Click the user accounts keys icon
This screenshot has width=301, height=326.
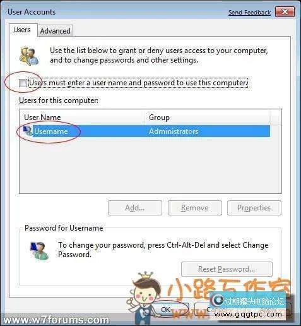(x=29, y=56)
